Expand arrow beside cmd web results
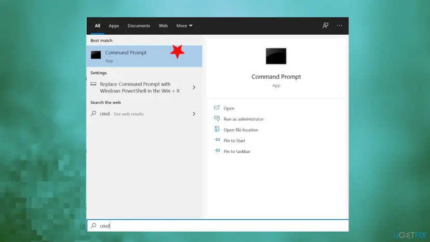This screenshot has height=242, width=430. (x=194, y=114)
